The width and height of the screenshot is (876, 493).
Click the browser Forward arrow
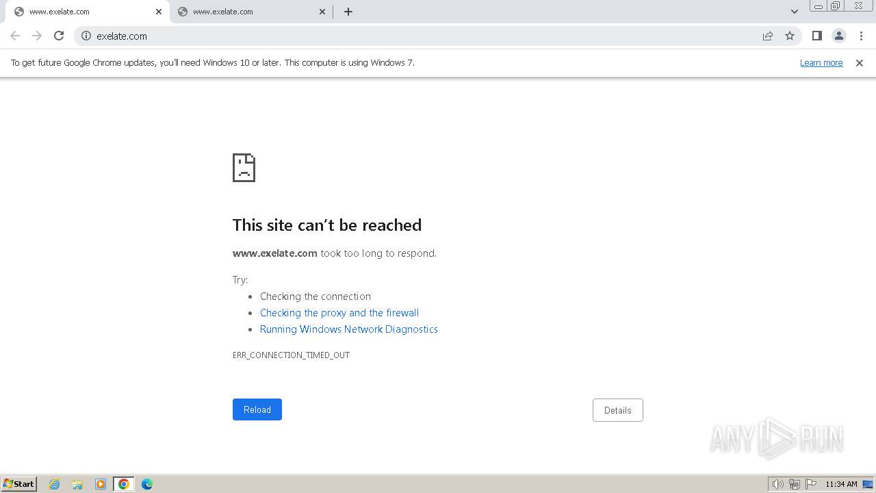(x=37, y=36)
